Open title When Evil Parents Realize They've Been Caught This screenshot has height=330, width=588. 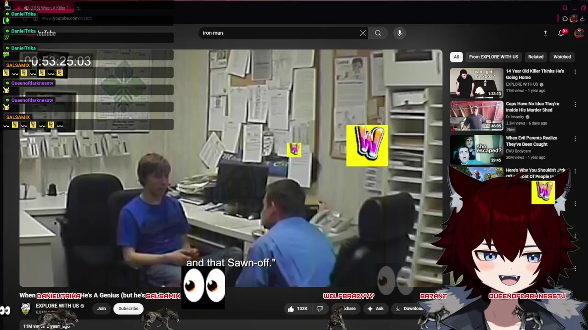click(531, 141)
